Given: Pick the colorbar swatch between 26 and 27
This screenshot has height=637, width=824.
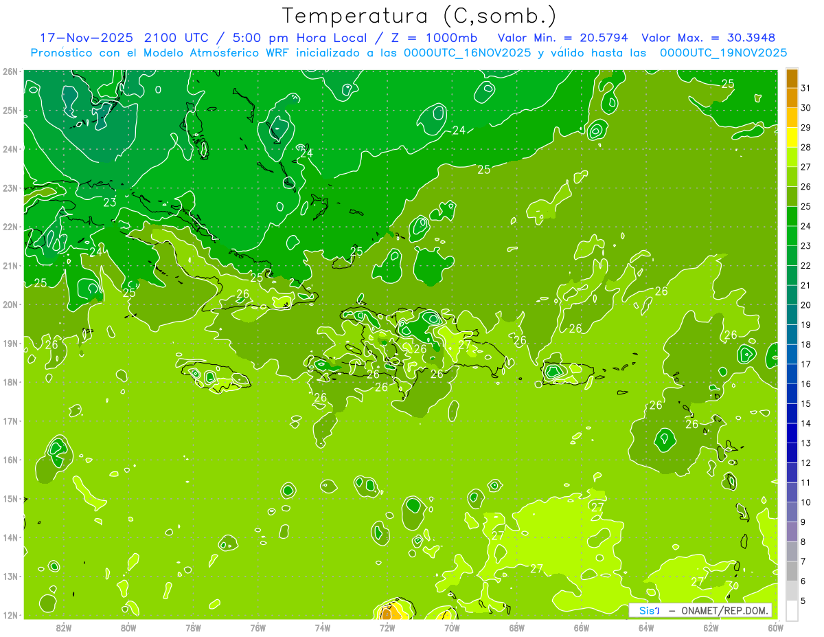Looking at the screenshot, I should coord(792,177).
